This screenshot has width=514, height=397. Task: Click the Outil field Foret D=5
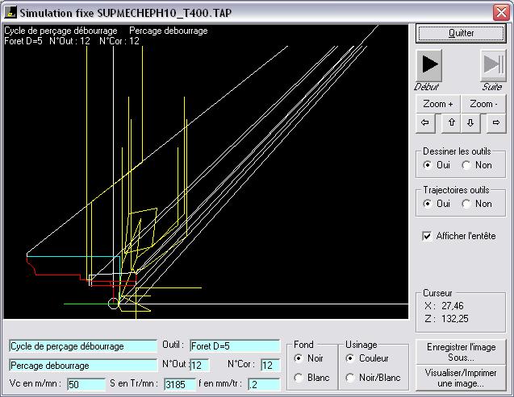coord(234,346)
